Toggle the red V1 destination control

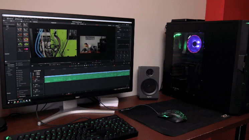(33, 77)
